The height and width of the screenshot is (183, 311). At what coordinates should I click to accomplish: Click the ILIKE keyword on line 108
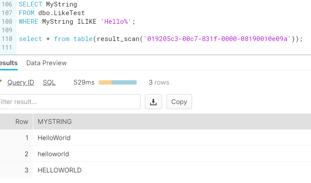point(87,22)
